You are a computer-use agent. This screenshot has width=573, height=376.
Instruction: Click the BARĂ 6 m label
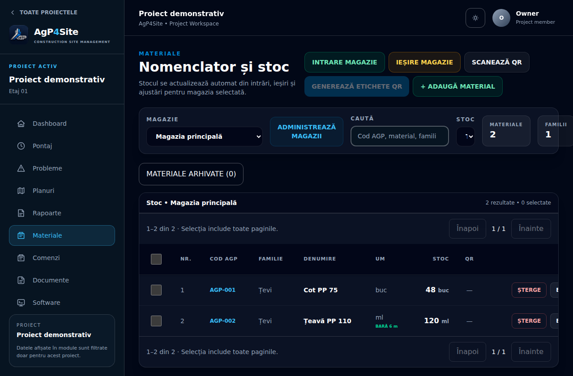click(x=386, y=326)
